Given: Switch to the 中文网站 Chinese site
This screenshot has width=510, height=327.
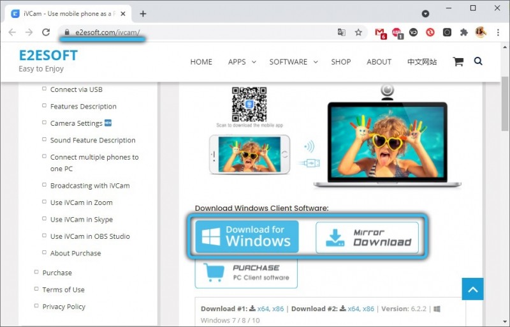Looking at the screenshot, I should pos(422,62).
